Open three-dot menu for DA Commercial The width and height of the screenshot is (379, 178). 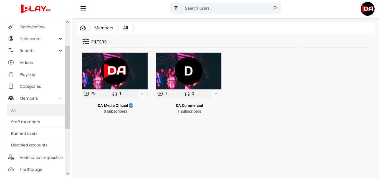(217, 94)
